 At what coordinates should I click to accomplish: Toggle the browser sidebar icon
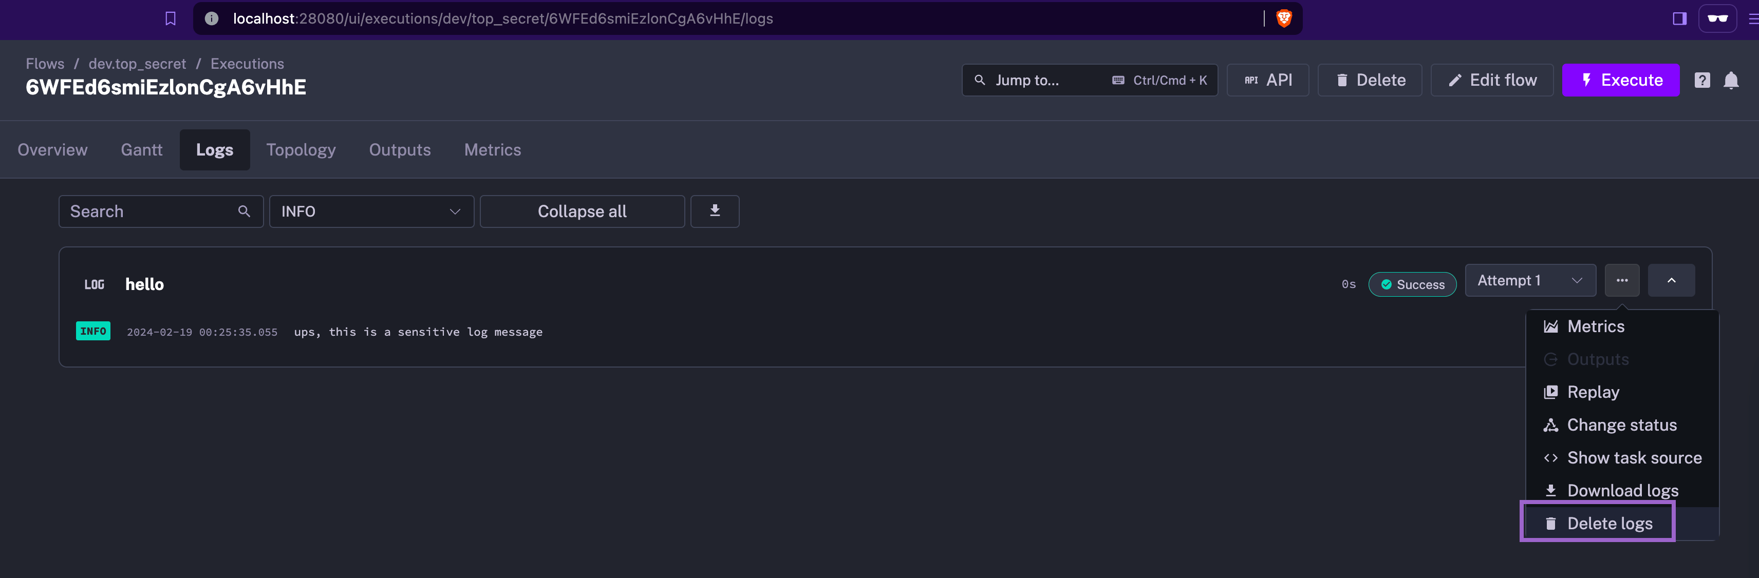tap(1679, 18)
